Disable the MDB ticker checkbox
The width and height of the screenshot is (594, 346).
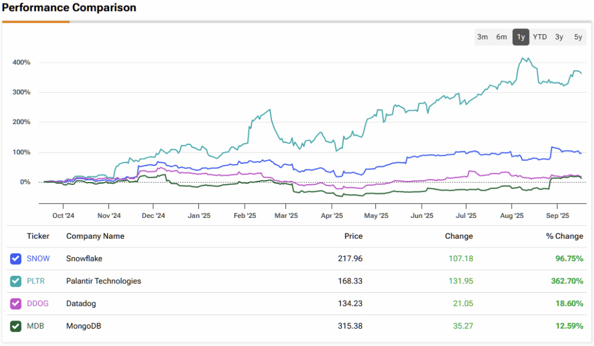tap(16, 326)
